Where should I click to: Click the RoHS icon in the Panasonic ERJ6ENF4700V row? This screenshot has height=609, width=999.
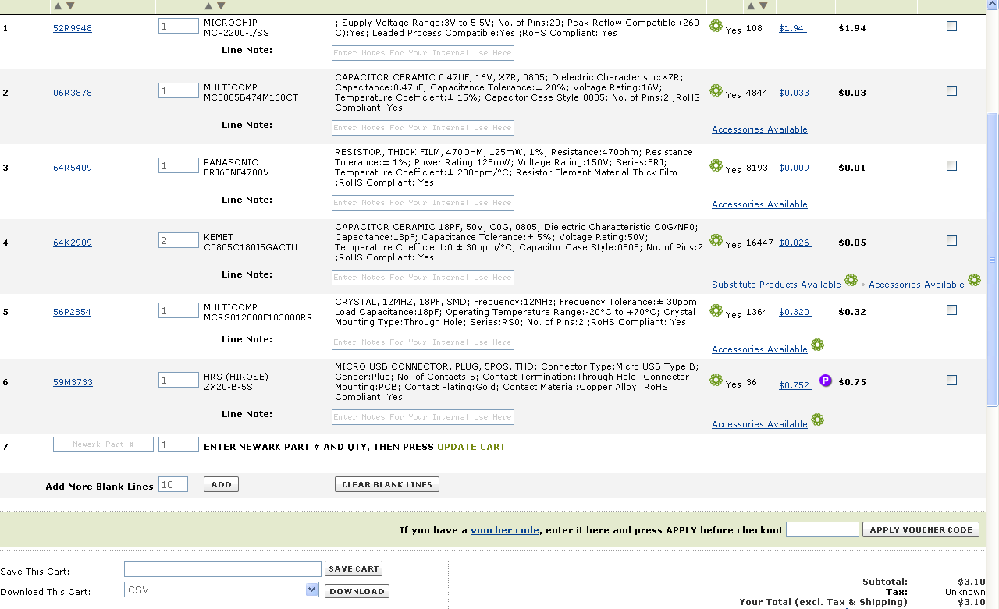tap(716, 166)
